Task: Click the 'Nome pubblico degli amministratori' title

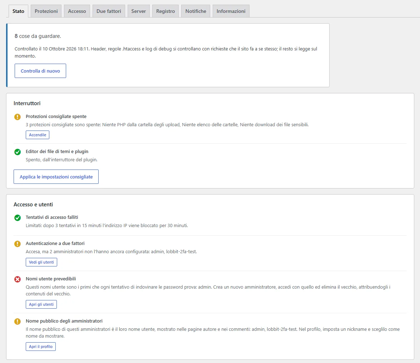Action: [x=64, y=321]
